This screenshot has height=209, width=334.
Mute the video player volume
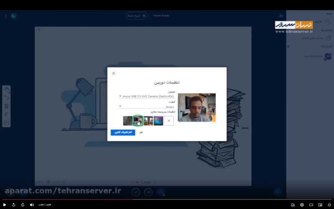(32, 205)
